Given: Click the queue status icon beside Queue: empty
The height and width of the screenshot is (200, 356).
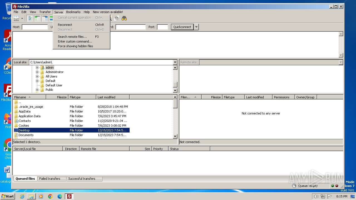Looking at the screenshot, I should pos(294,186).
